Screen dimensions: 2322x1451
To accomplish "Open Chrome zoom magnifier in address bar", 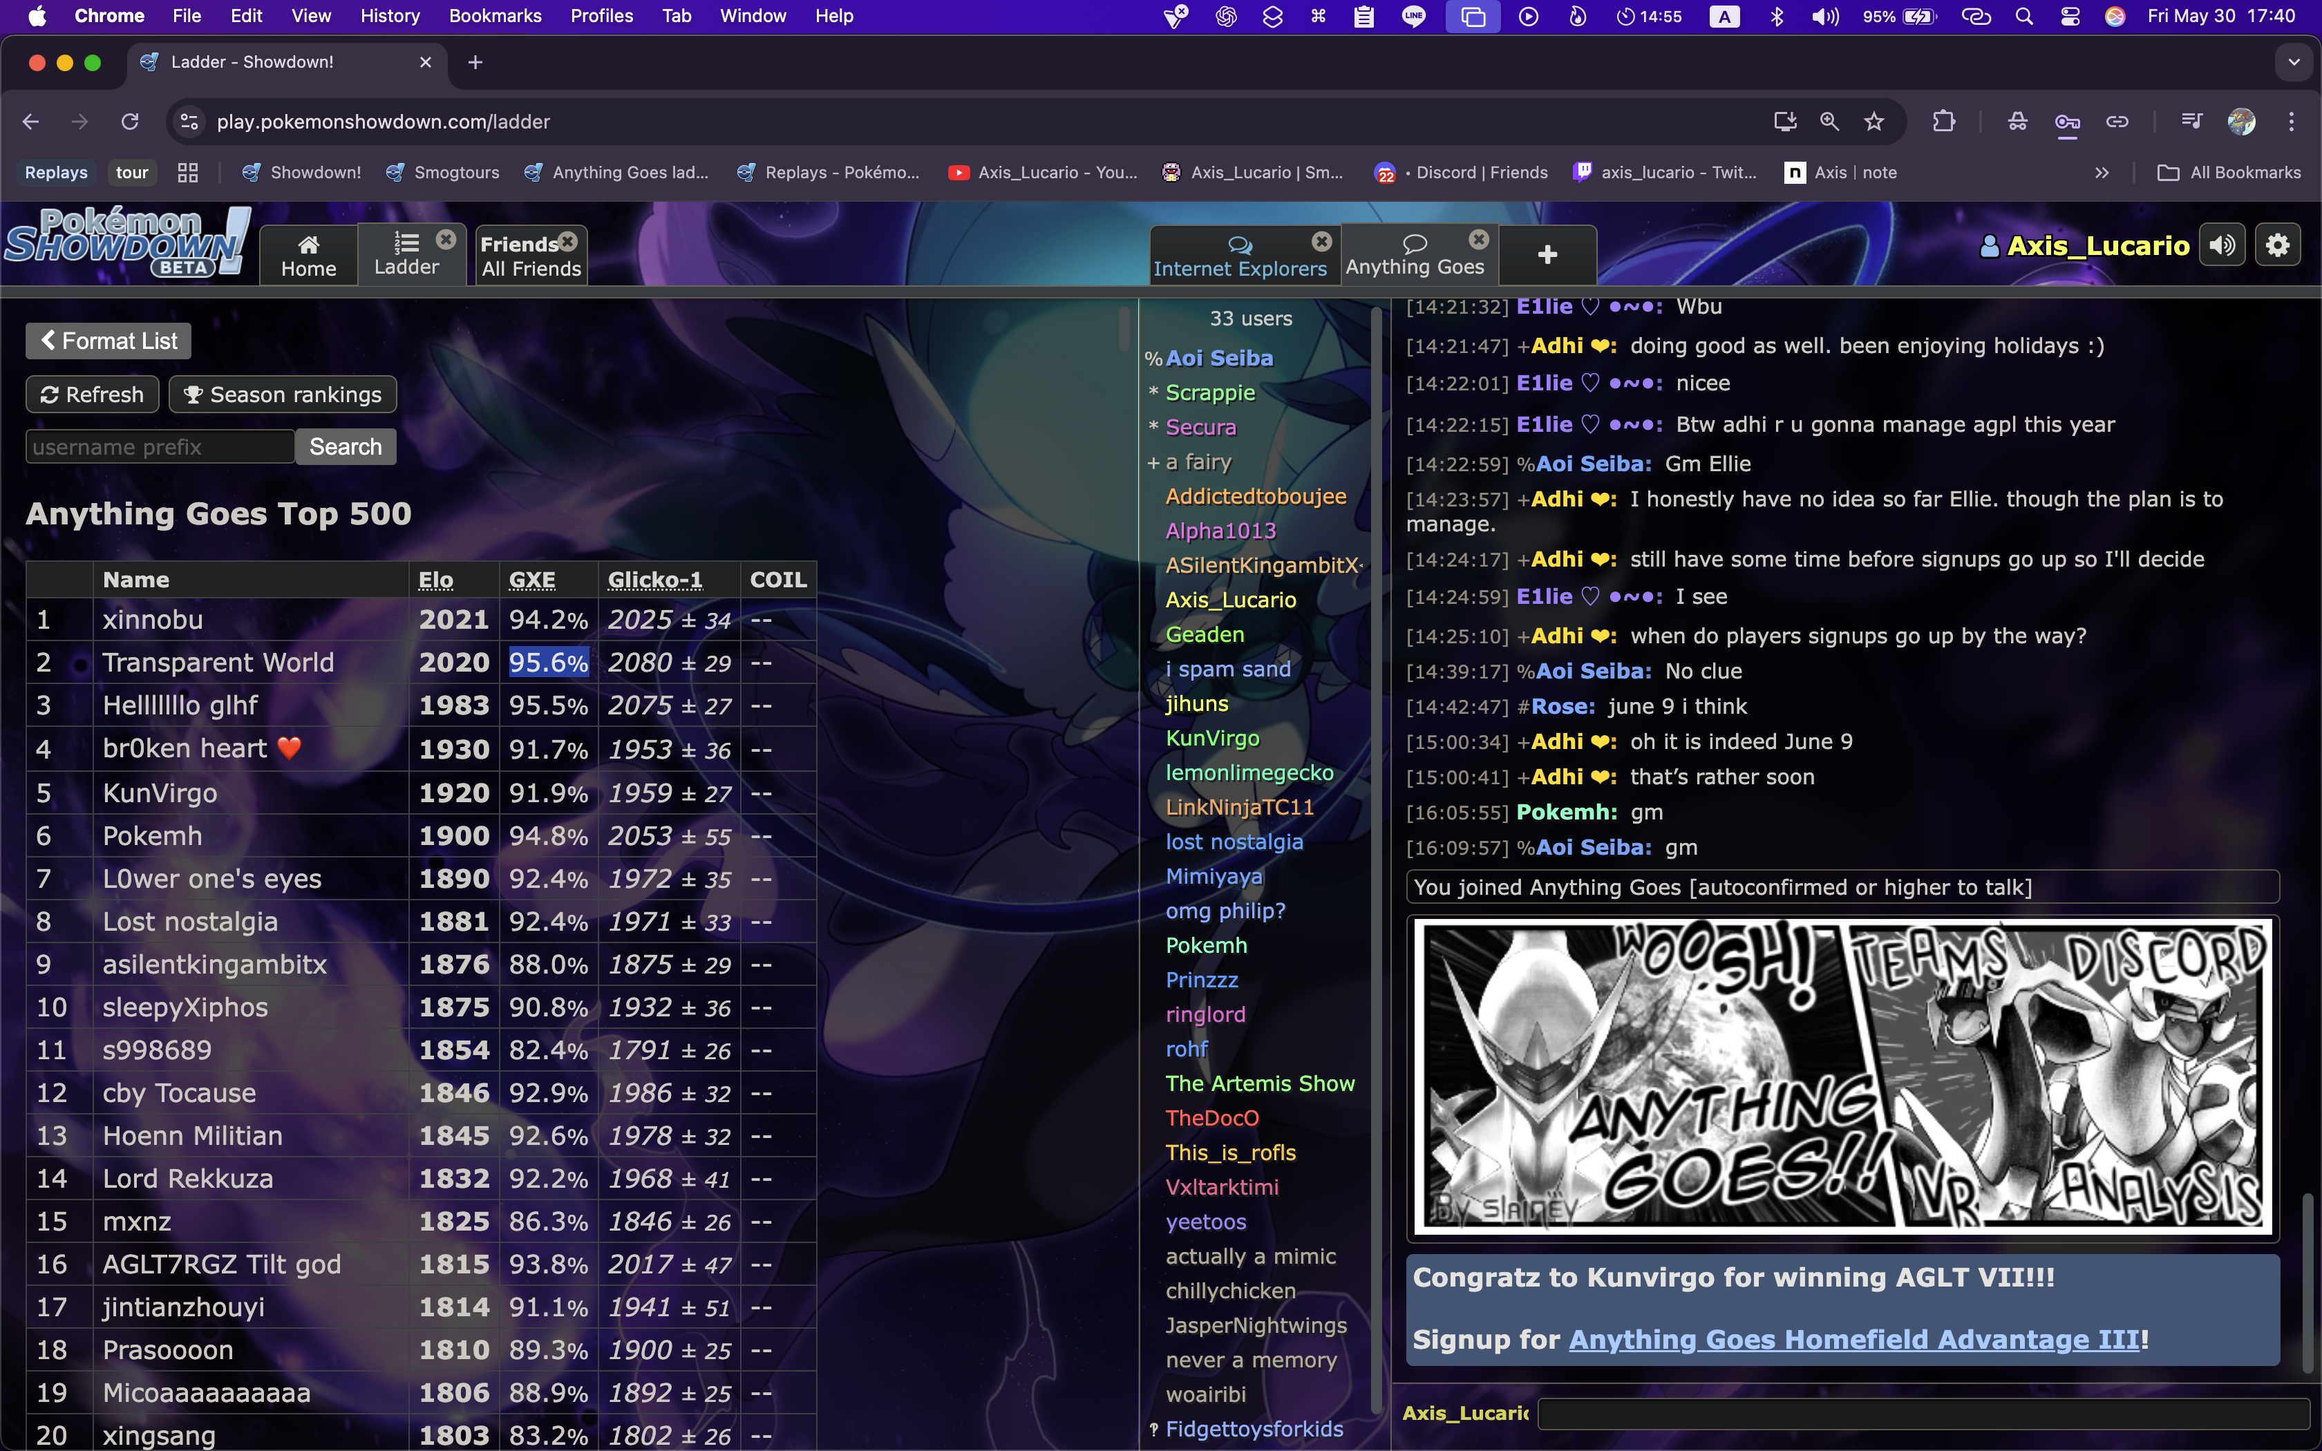I will (1830, 122).
